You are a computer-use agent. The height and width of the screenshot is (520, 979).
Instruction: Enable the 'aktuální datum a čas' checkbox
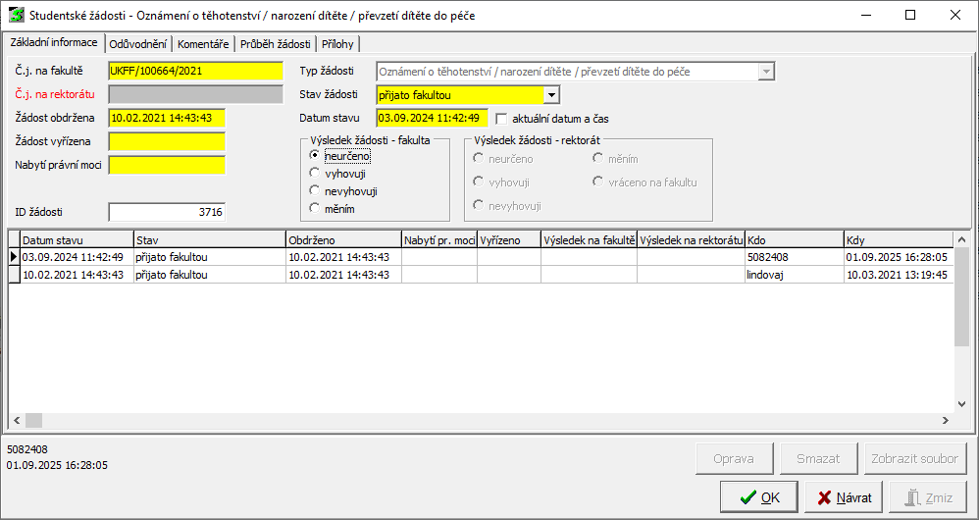point(503,119)
